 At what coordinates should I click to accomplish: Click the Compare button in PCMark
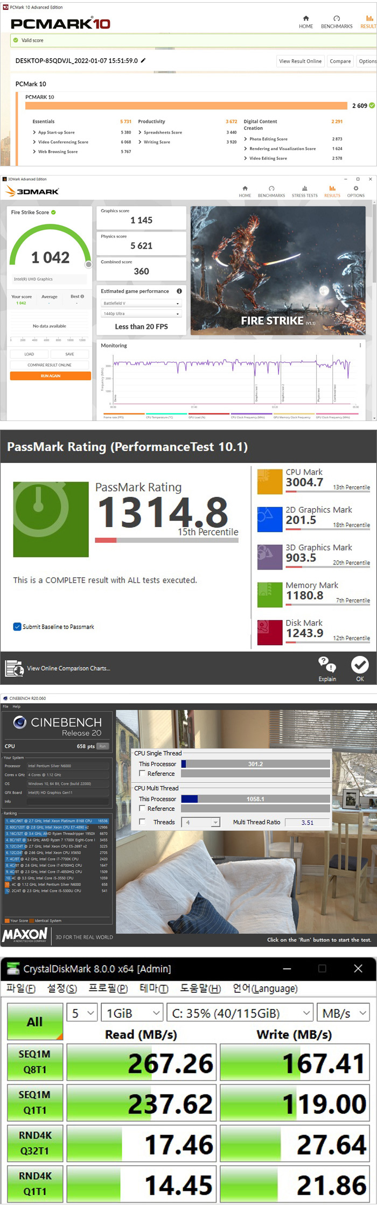[x=340, y=61]
